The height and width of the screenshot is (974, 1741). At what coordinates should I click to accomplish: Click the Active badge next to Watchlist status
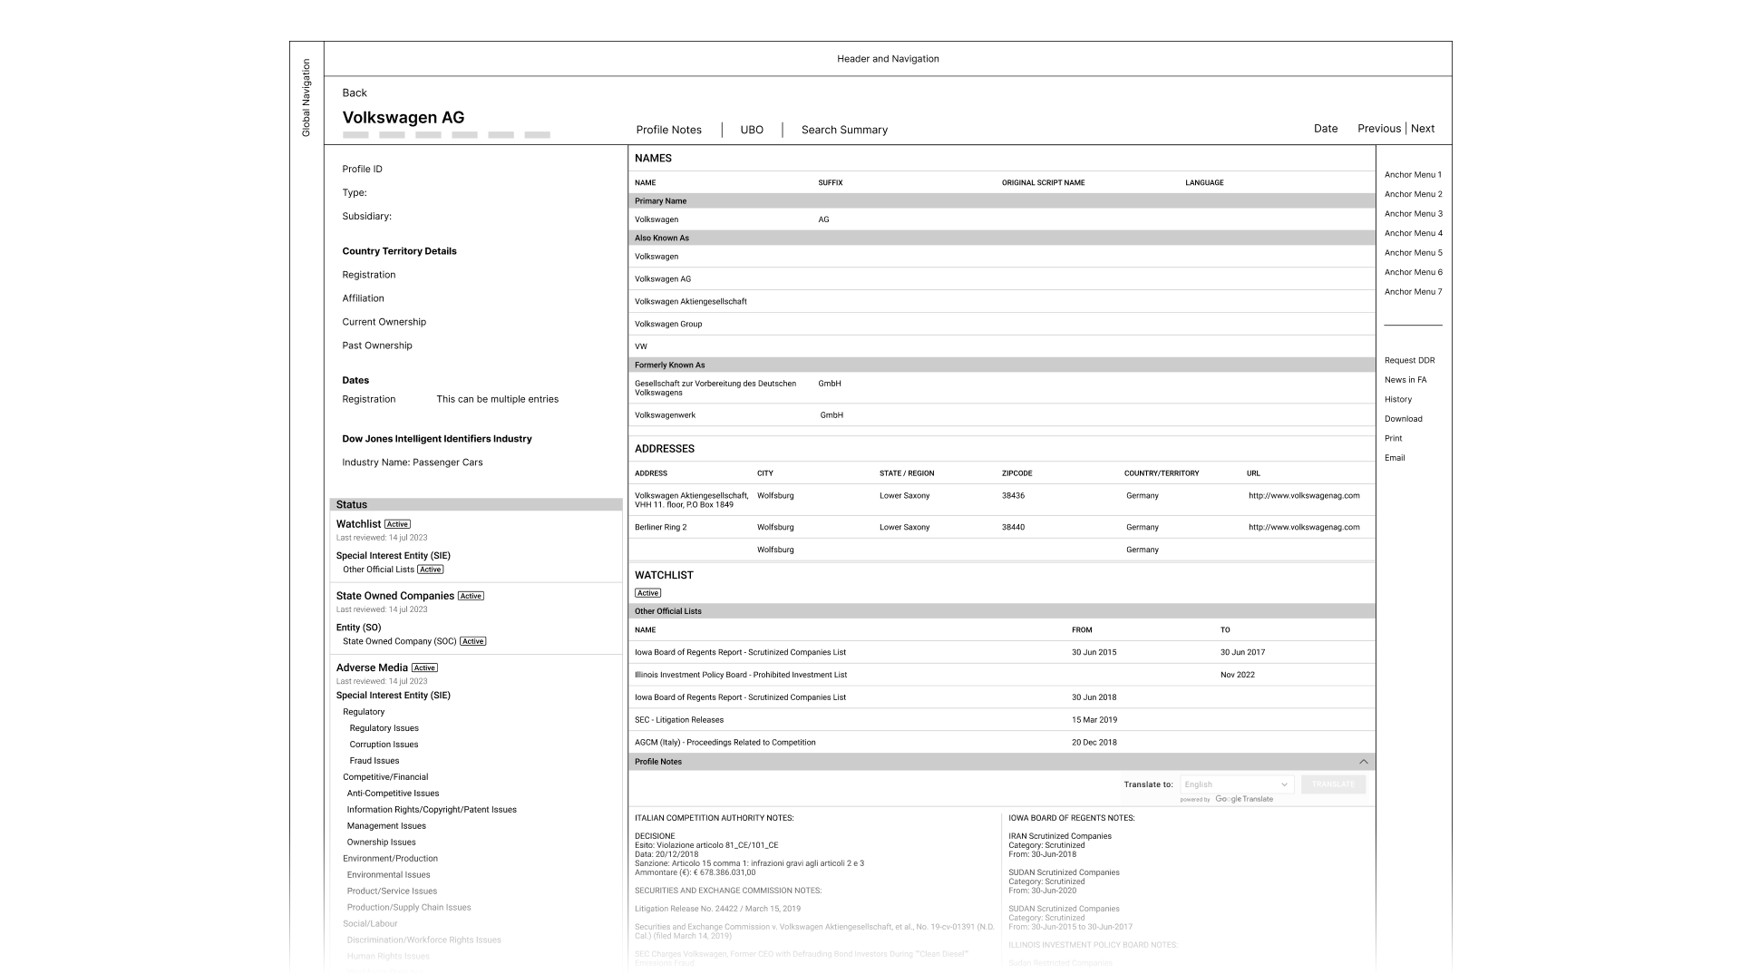tap(397, 524)
